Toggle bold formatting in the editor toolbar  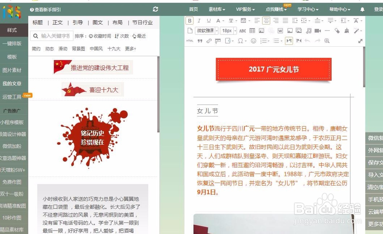[190, 21]
